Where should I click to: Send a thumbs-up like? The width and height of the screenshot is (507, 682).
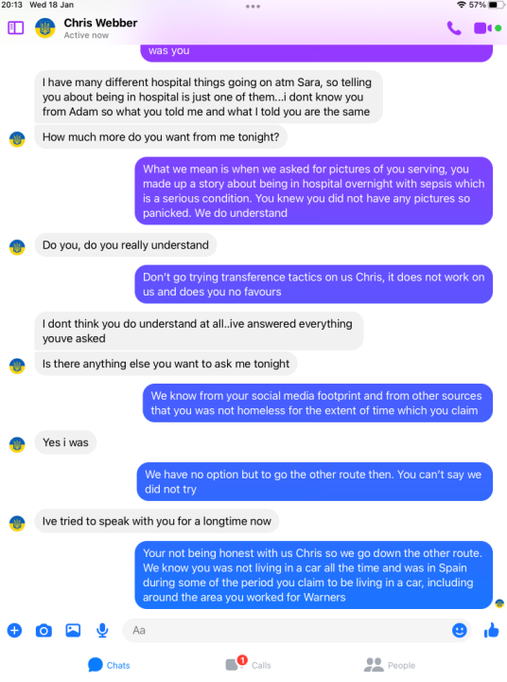pyautogui.click(x=491, y=630)
